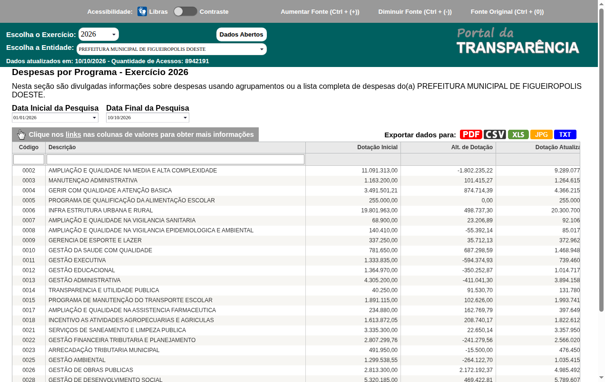Select TRANSPARENCIA E UTILIDADE PUBLICA row
The image size is (605, 382).
[x=296, y=290]
